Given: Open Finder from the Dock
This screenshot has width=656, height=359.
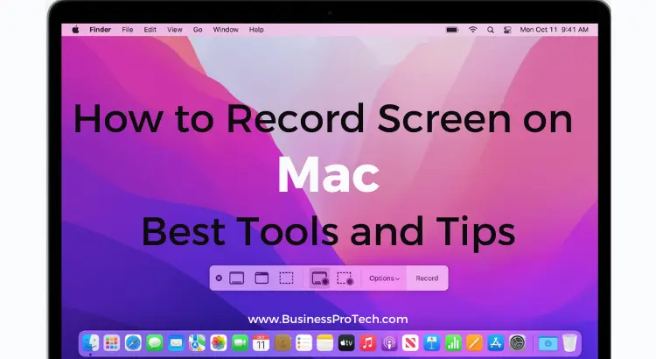Looking at the screenshot, I should coord(90,343).
